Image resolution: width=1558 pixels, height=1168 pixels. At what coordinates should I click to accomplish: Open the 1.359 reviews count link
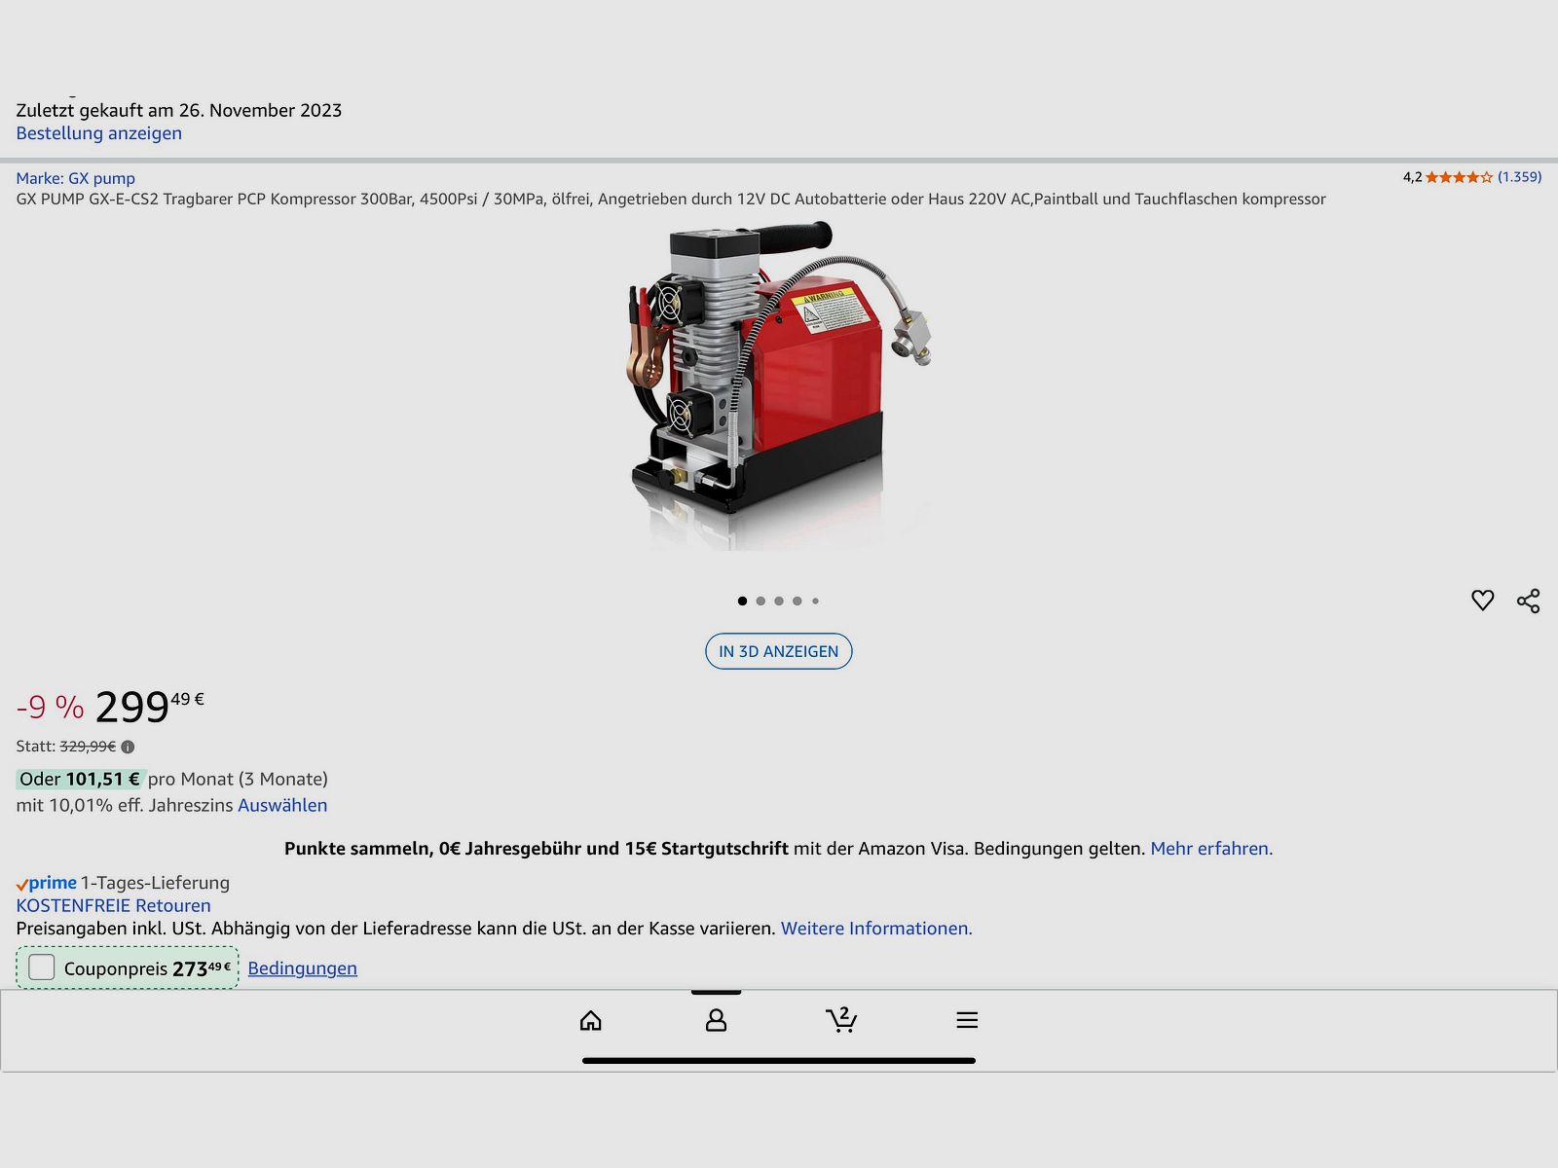click(1519, 177)
